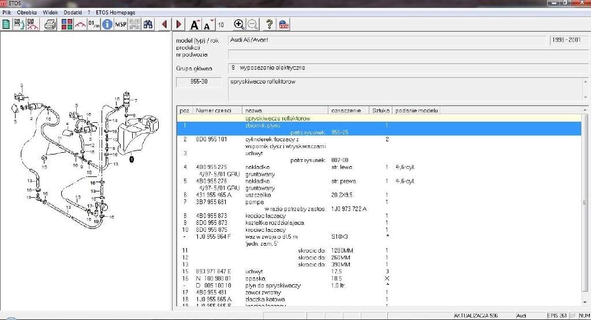Open the ETOS Homepage menu item
591x320 pixels.
[x=115, y=13]
